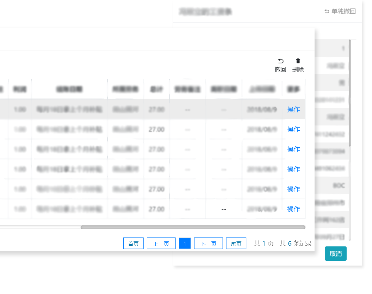The image size is (372, 294).
Task: Open 操作 link in fifth table row
Action: (x=293, y=189)
